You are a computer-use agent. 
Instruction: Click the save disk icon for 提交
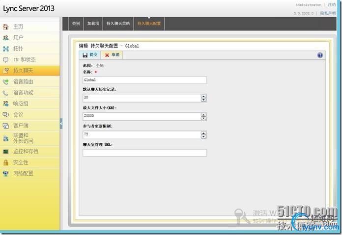point(85,55)
